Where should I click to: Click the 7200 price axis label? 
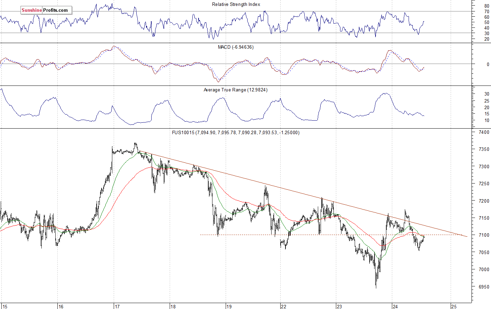point(484,201)
